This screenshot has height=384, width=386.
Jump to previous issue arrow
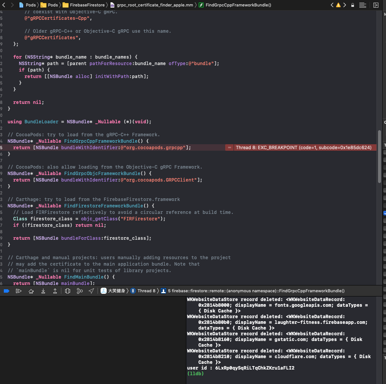[x=332, y=5]
